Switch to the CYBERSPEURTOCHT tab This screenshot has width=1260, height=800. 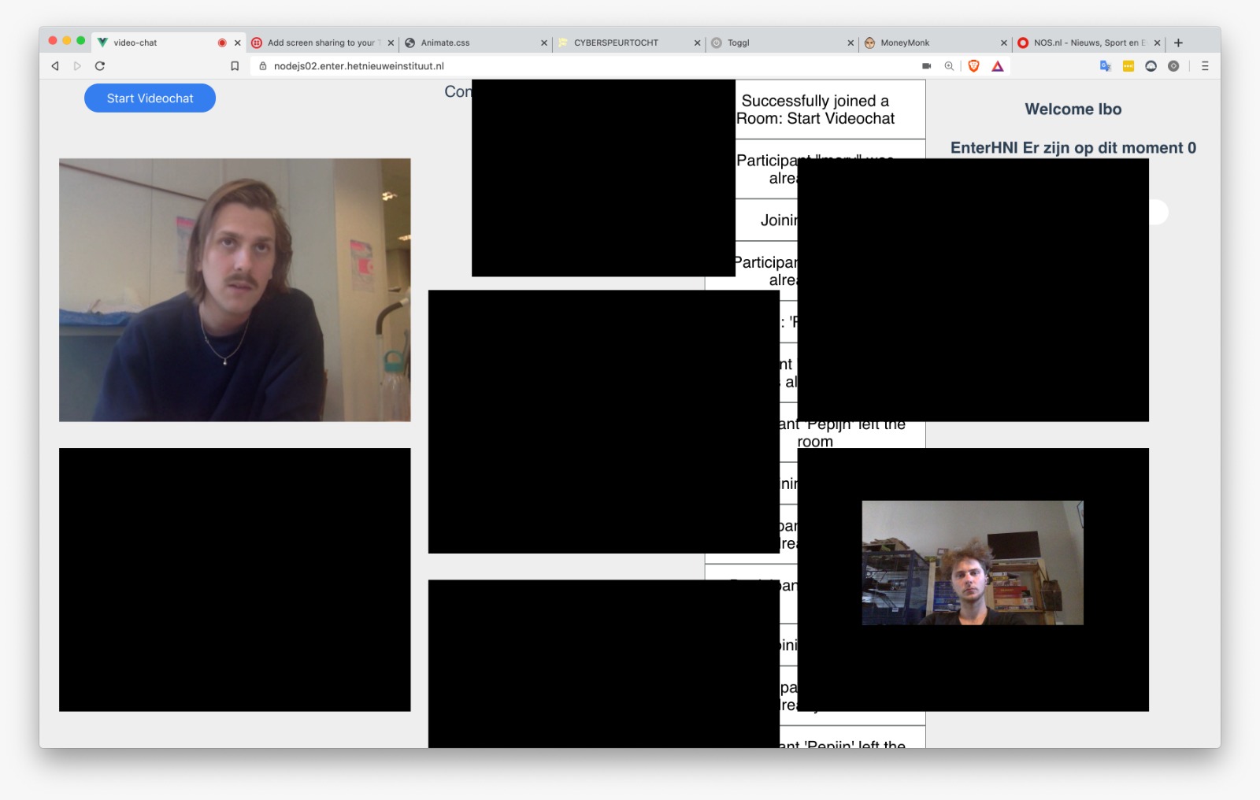pos(628,43)
